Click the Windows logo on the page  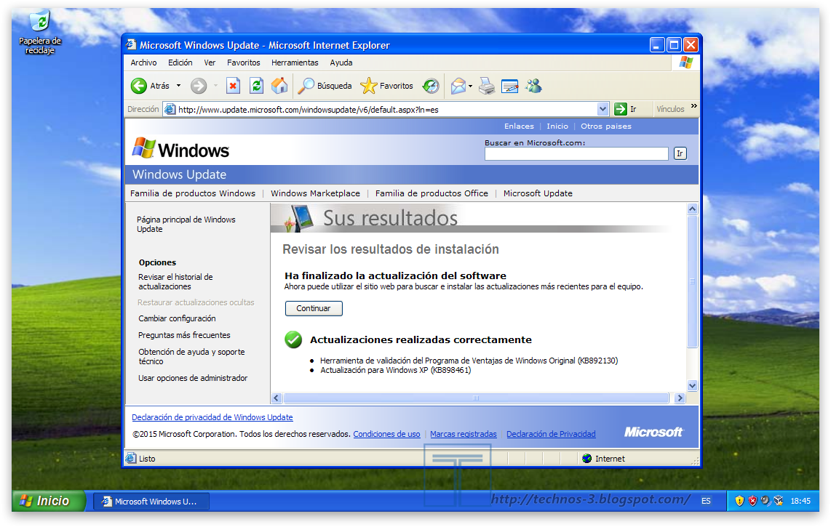coord(180,149)
